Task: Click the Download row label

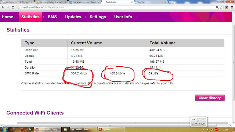Action: 32,50
